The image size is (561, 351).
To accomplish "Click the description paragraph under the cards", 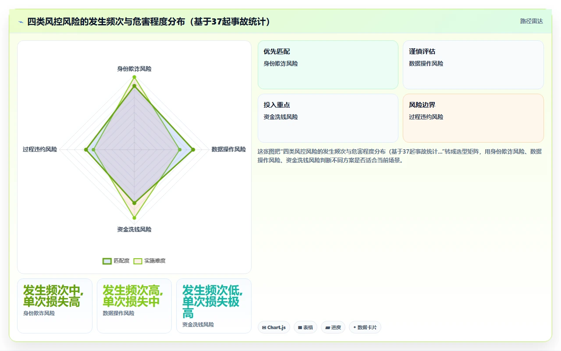I will pos(400,156).
